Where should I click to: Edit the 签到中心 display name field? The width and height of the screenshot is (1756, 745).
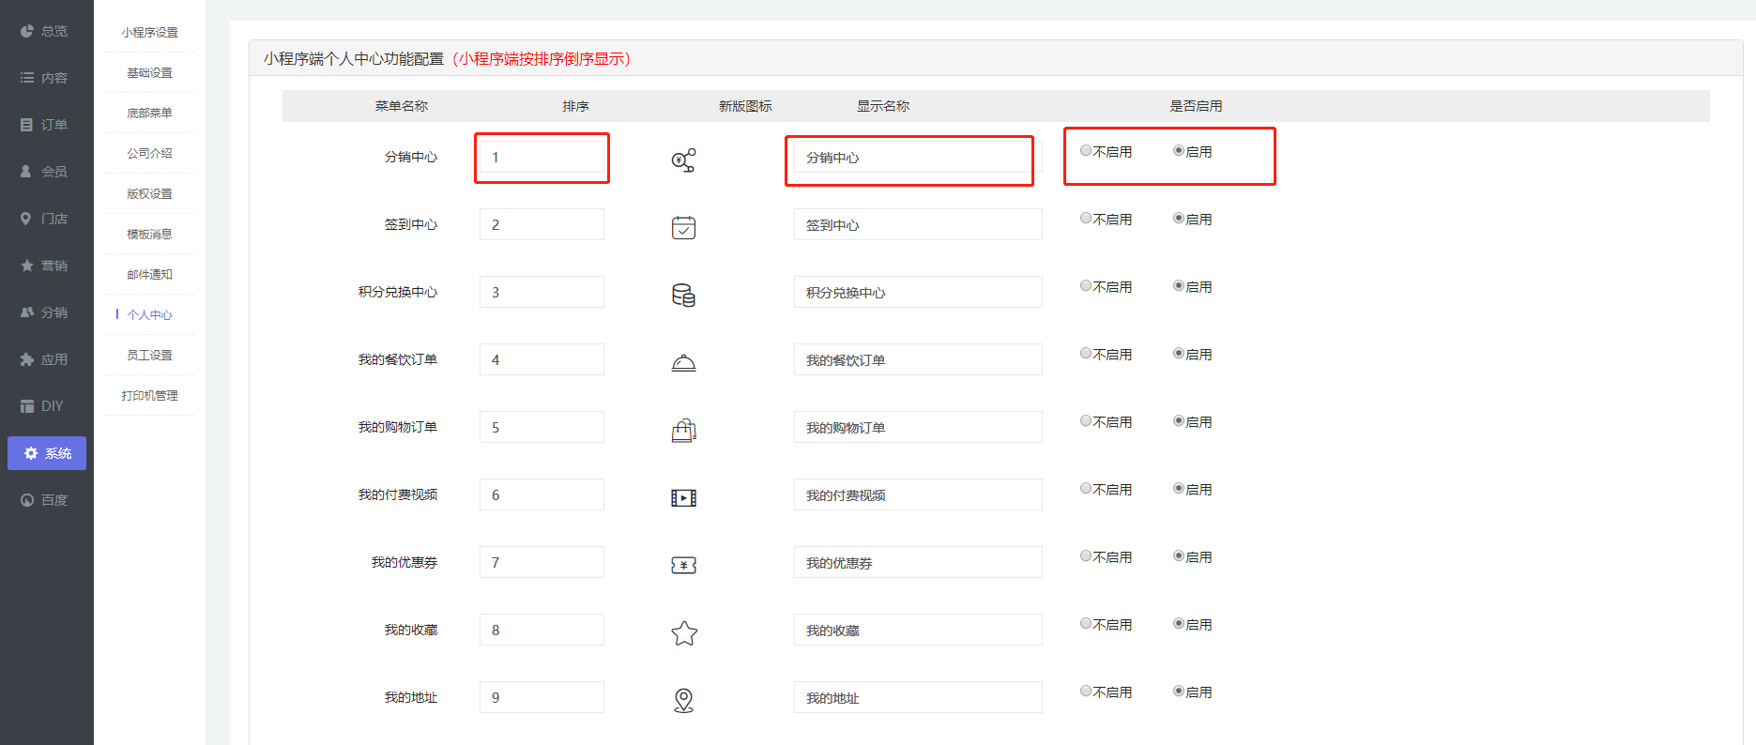pos(918,224)
